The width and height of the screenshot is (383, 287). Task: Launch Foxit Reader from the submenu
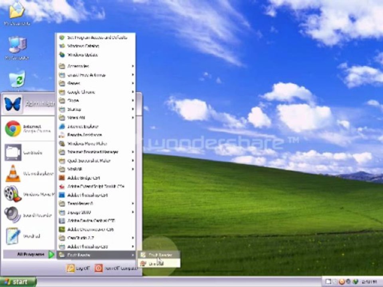(x=159, y=255)
